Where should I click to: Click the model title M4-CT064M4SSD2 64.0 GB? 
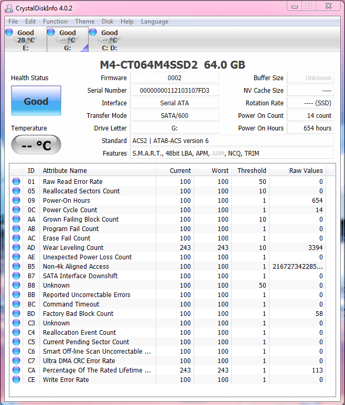pos(172,65)
